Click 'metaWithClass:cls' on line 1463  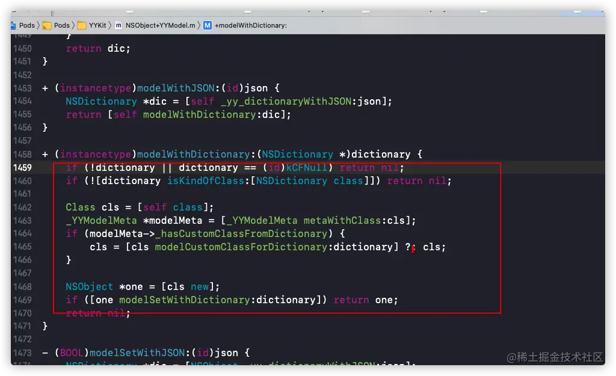tap(354, 221)
